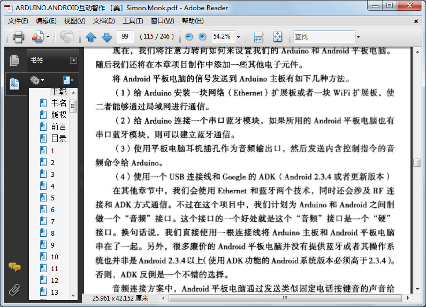Select the Bookmarks panel icon
The image size is (426, 307).
pyautogui.click(x=14, y=84)
